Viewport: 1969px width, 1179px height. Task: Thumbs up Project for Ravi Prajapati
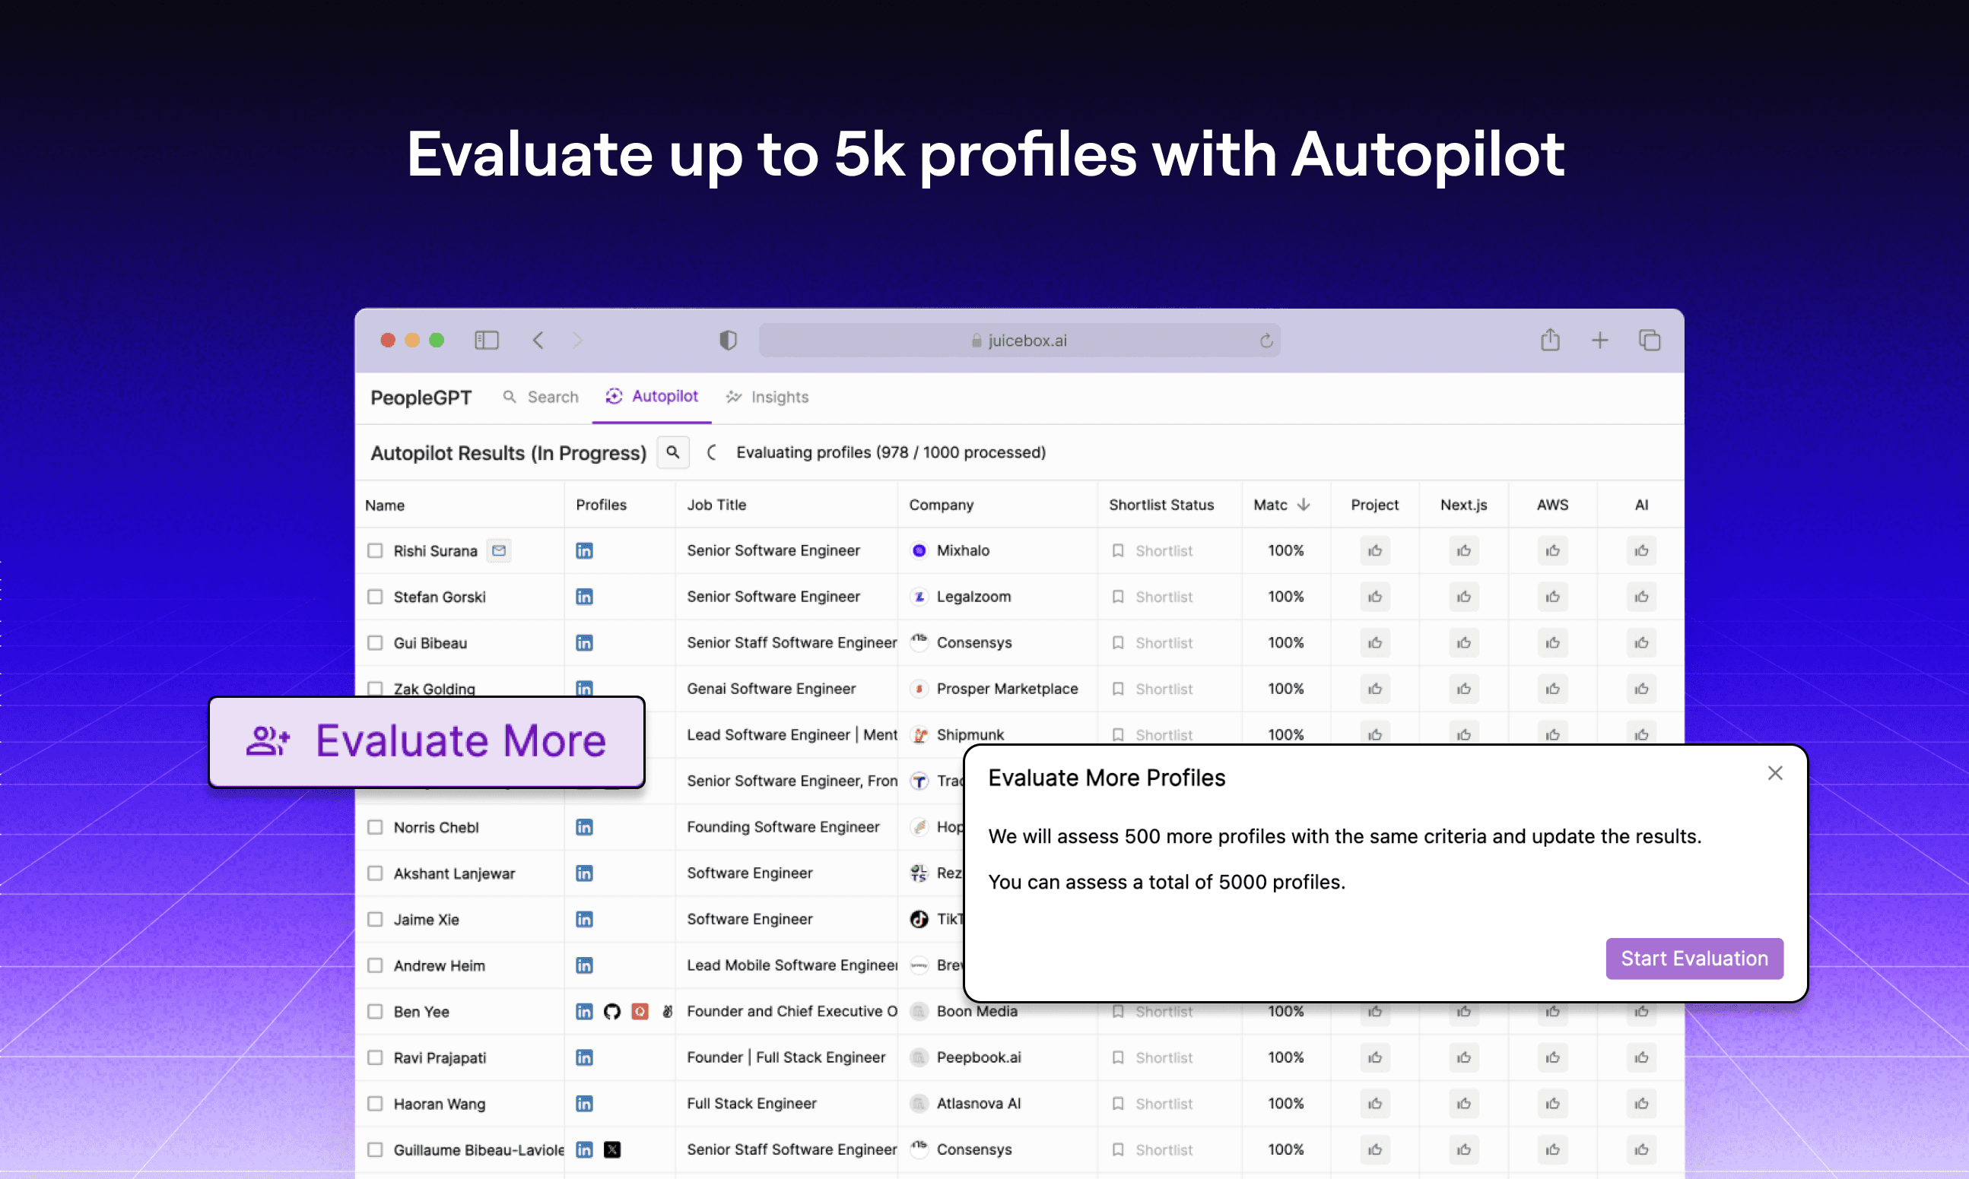pos(1375,1057)
